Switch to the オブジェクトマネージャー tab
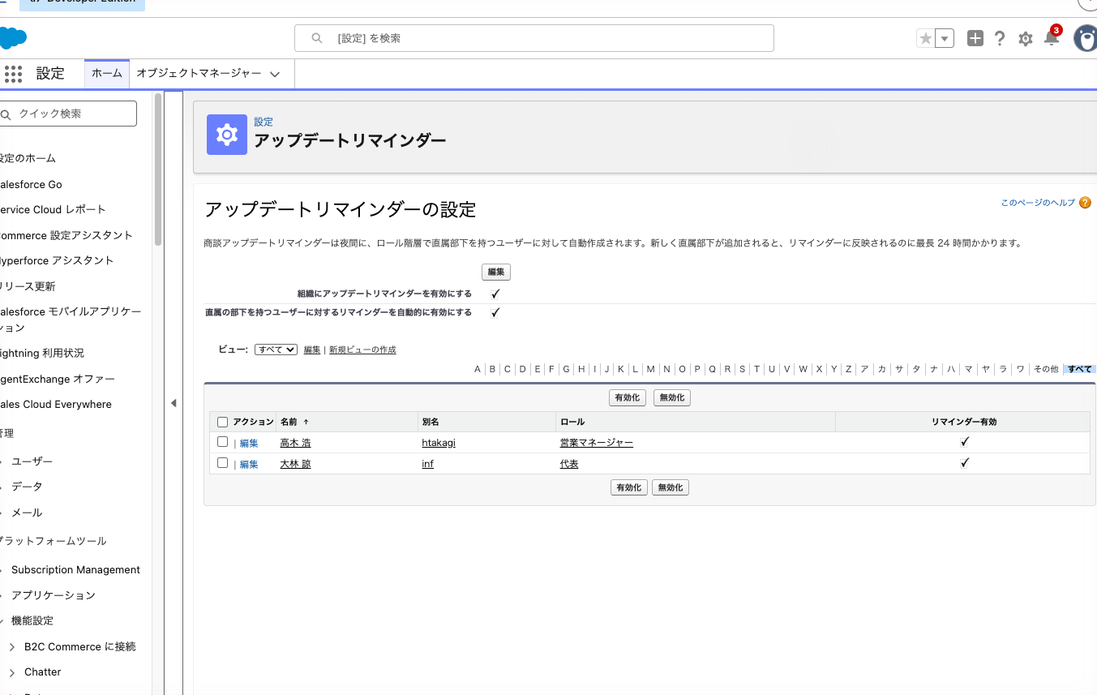The image size is (1097, 695). 199,73
